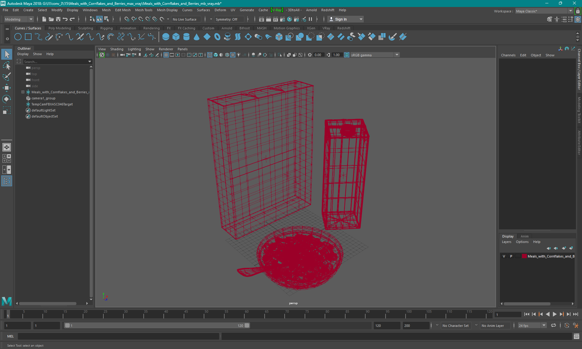Switch to four view panel layout
Screen dimensions: 582x349
(x=7, y=158)
